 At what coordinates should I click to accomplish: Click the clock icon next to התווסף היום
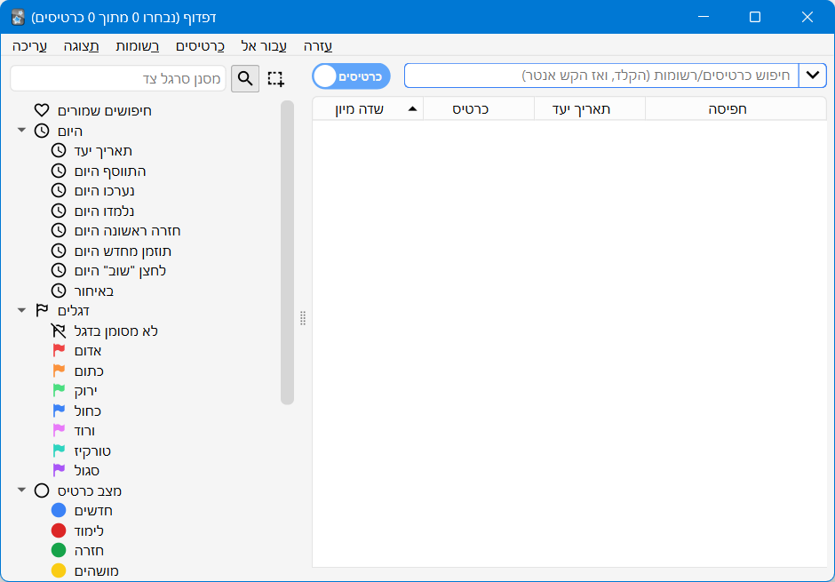click(59, 171)
